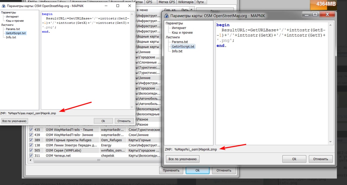Open Params.txt in the right dialog tree
Screen dimensions: 347x185
180,42
